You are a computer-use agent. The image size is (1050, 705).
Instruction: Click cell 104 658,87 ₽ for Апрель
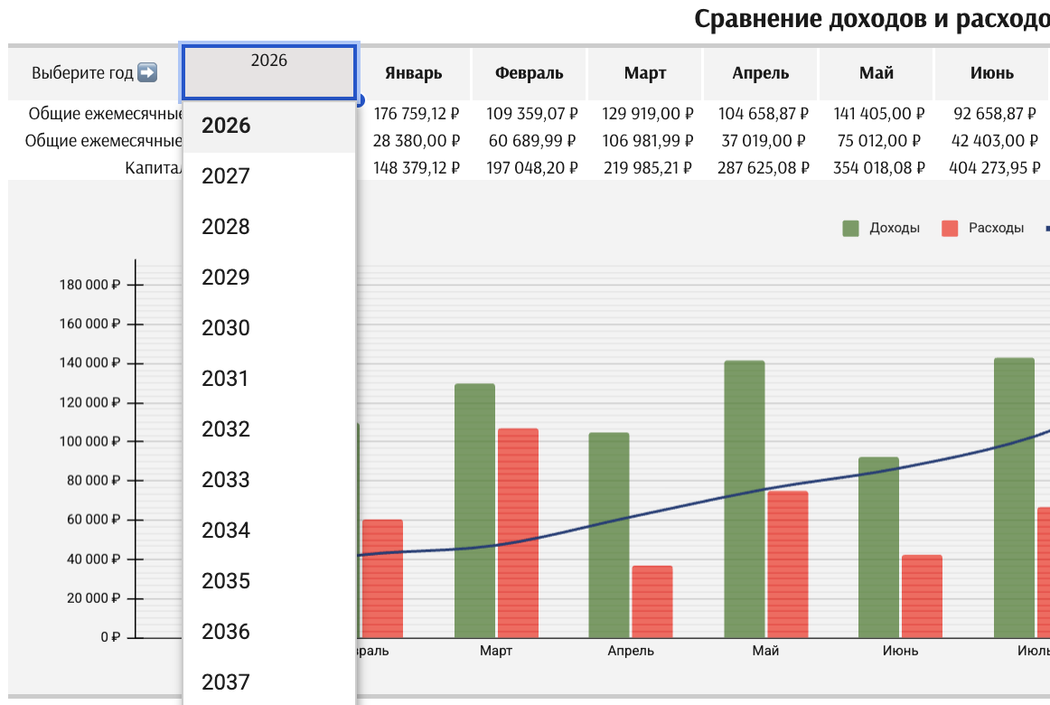pyautogui.click(x=764, y=114)
